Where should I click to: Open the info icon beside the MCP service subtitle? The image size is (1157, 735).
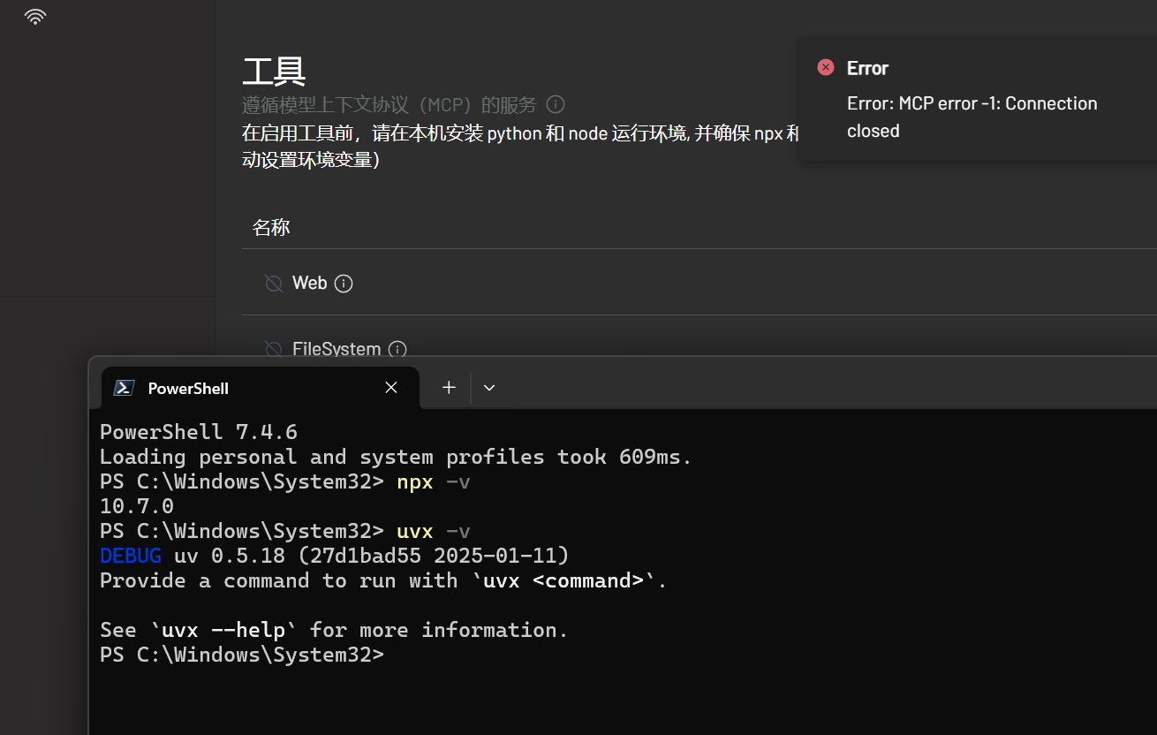(556, 104)
